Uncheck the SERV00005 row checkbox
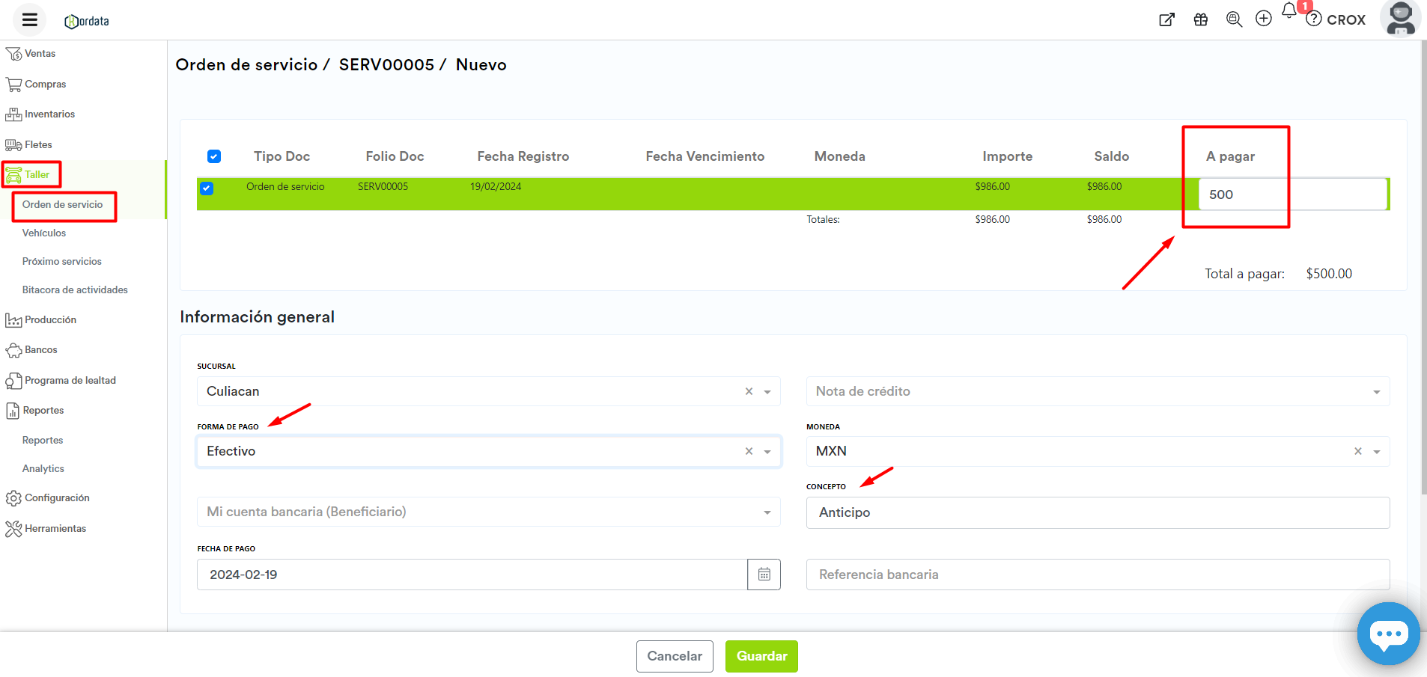The image size is (1427, 677). coord(207,189)
